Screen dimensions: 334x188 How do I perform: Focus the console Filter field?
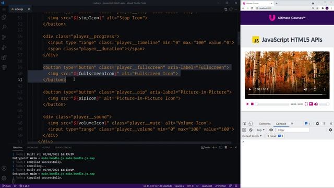(x=293, y=130)
